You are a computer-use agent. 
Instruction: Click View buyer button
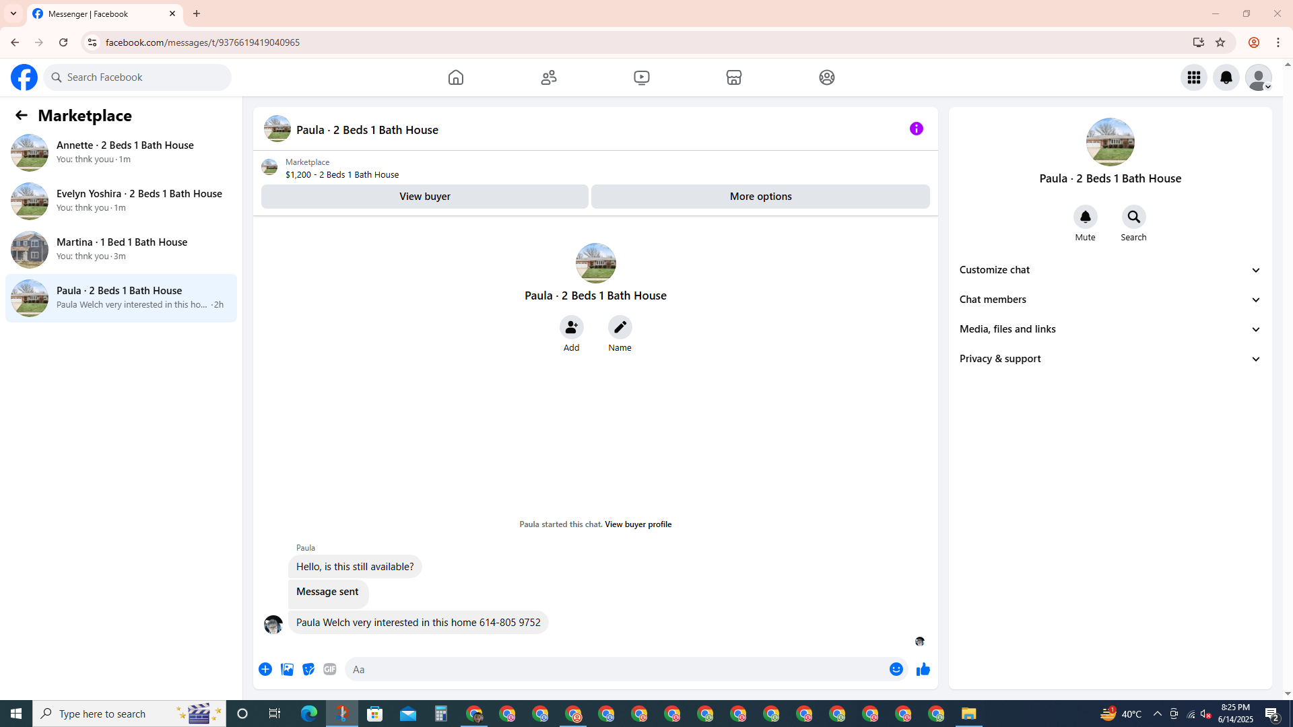tap(425, 197)
